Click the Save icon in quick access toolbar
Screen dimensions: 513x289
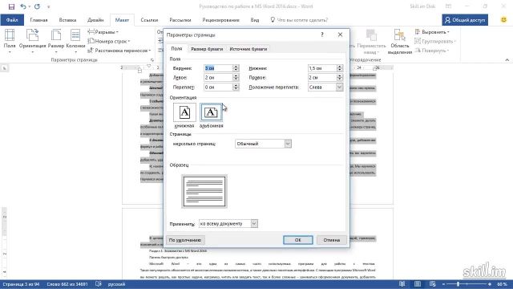pyautogui.click(x=11, y=6)
